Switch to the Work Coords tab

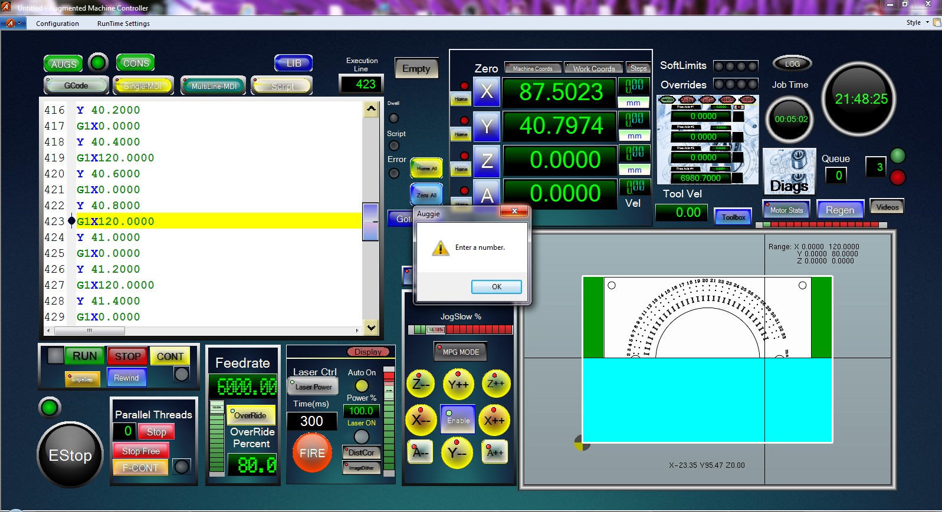593,68
